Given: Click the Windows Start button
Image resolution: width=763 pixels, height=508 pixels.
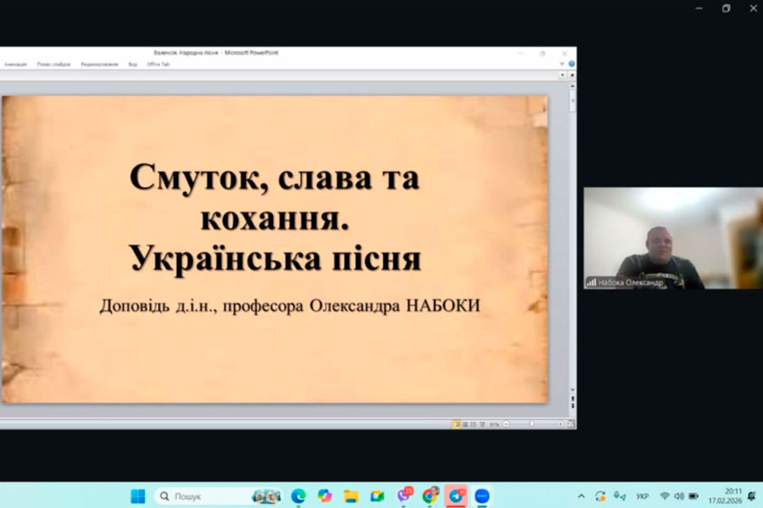Looking at the screenshot, I should tap(138, 496).
